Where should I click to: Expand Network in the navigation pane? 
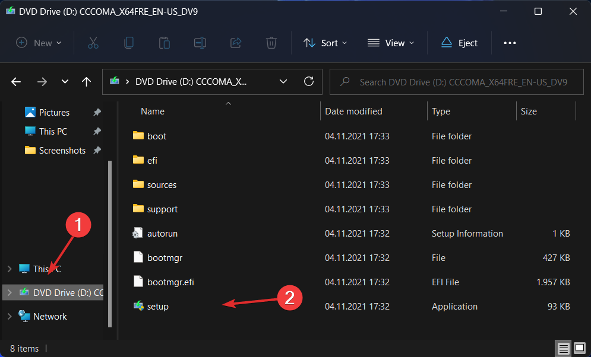click(10, 316)
